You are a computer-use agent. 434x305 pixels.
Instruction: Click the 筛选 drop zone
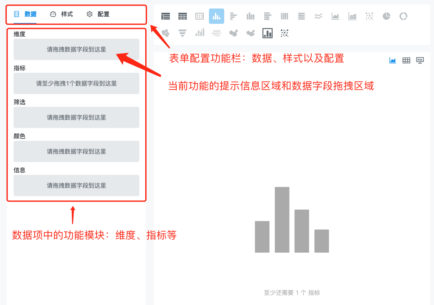click(x=76, y=117)
